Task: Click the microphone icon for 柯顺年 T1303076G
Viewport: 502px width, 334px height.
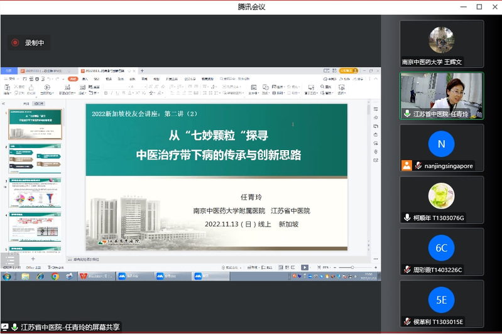Action: point(407,218)
